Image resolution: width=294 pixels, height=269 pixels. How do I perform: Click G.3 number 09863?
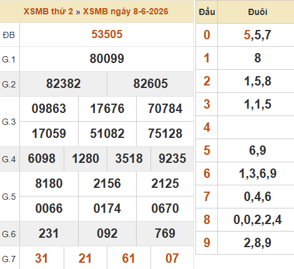(x=49, y=109)
